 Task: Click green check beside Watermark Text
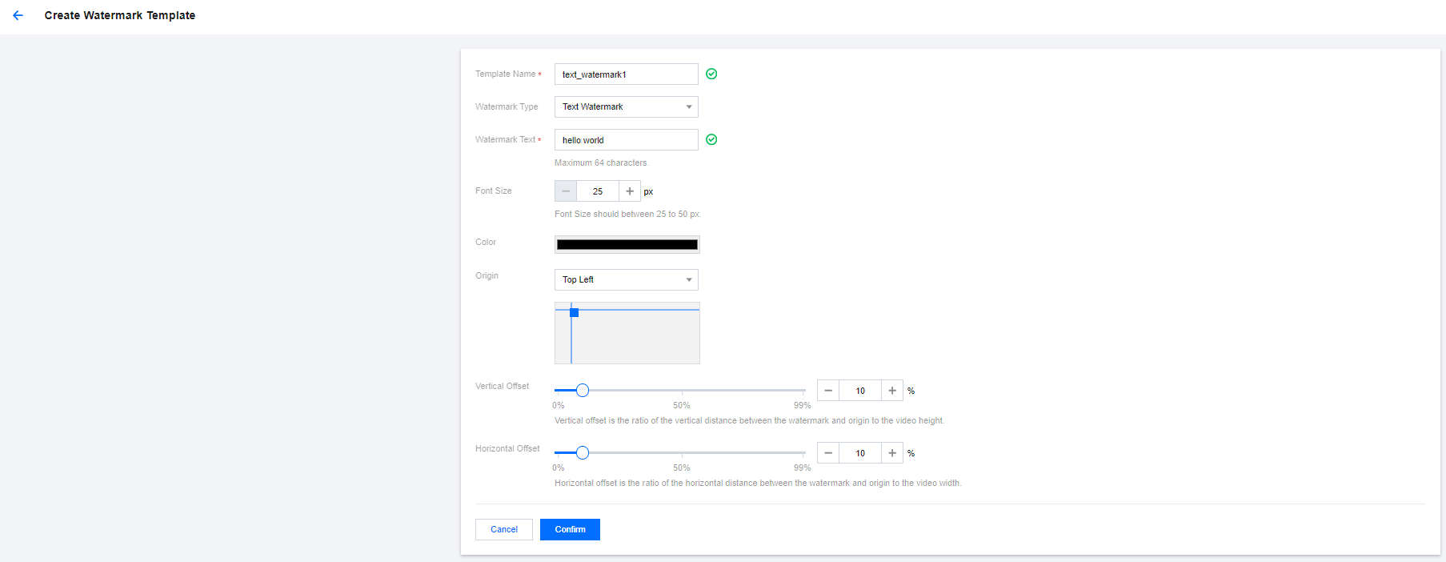711,139
